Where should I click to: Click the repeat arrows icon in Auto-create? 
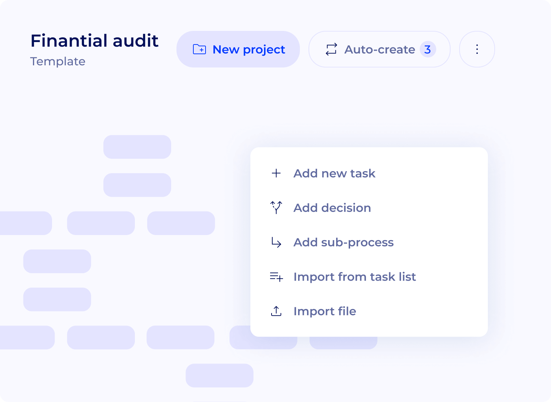[x=331, y=49]
